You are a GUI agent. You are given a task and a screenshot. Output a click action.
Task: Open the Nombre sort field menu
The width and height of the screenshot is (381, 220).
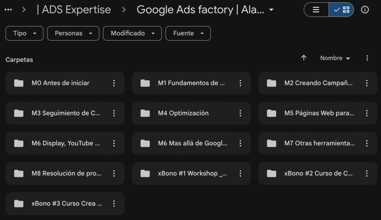click(335, 58)
